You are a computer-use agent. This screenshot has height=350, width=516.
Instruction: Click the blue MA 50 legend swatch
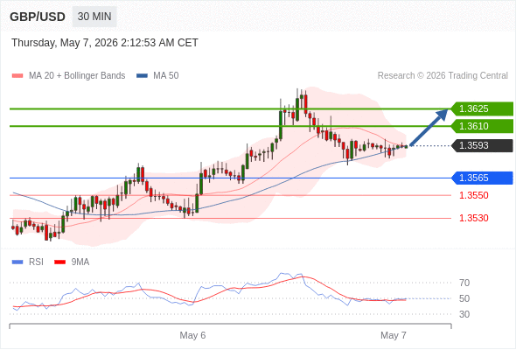(x=142, y=76)
